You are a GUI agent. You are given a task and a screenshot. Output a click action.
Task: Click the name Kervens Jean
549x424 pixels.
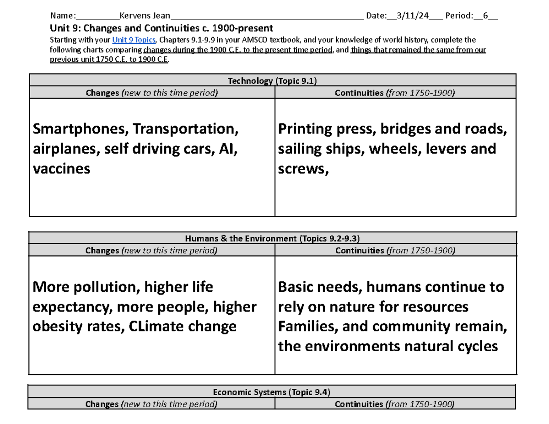[x=144, y=16]
